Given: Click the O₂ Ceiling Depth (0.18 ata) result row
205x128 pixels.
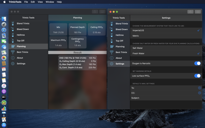Looking at the screenshot, I should click(x=77, y=61).
